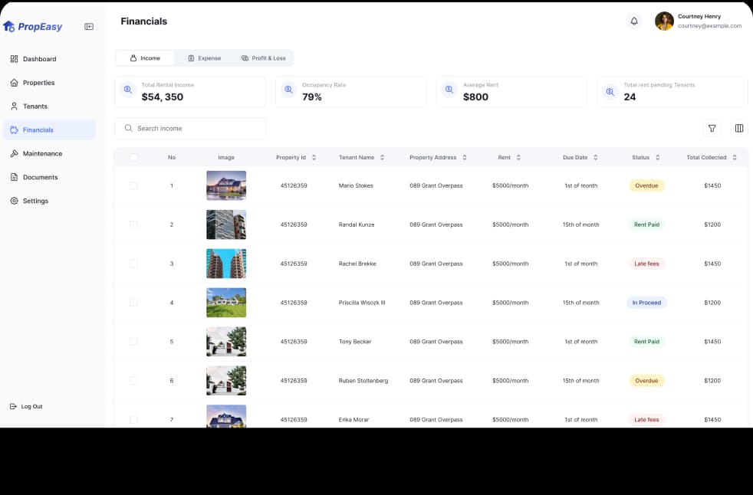The width and height of the screenshot is (753, 495).
Task: Toggle the select-all checkbox in table header
Action: (x=133, y=158)
